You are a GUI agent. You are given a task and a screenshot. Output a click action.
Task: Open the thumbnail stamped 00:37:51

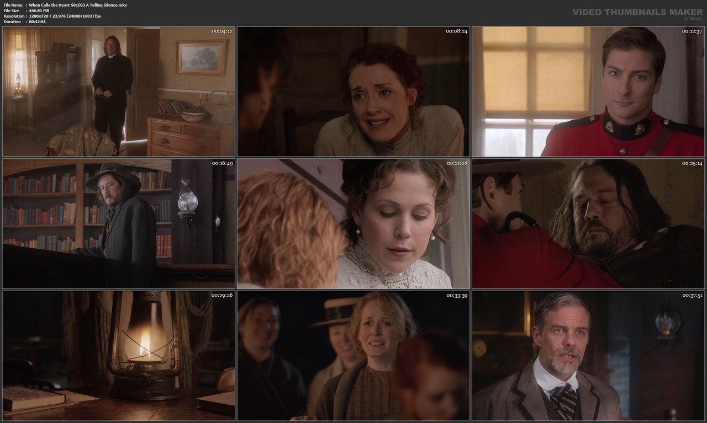588,356
